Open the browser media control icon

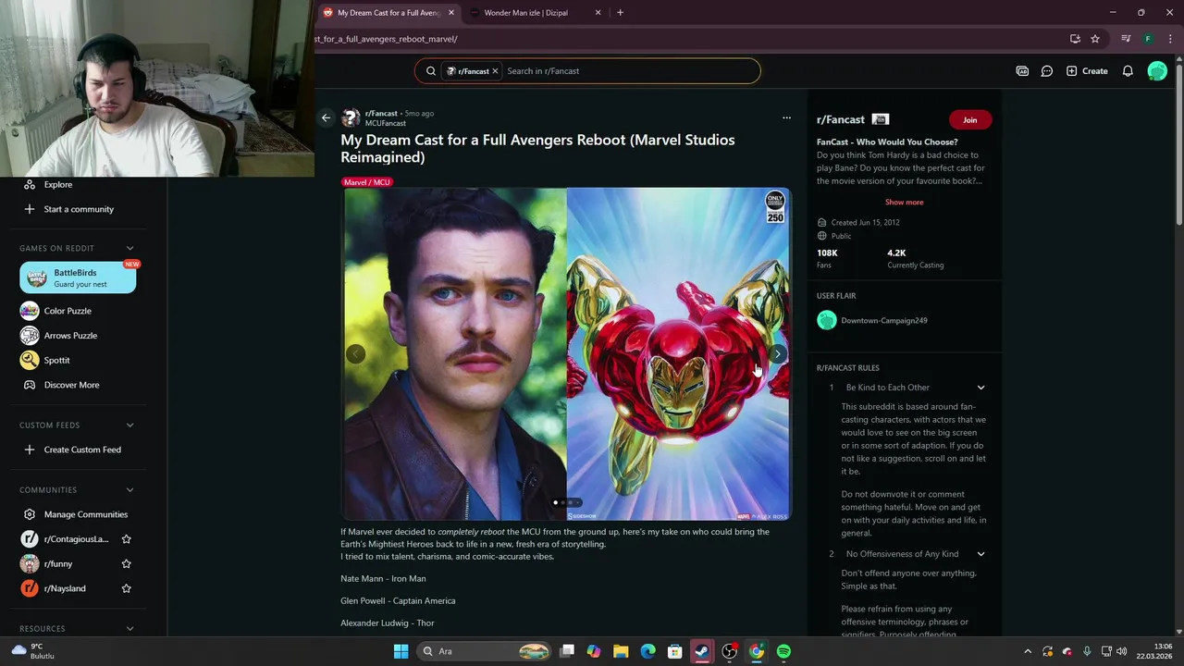[1126, 39]
